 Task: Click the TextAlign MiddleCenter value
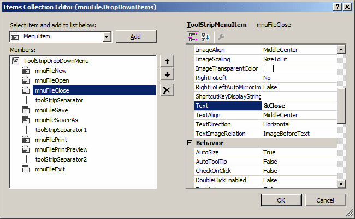coord(281,115)
